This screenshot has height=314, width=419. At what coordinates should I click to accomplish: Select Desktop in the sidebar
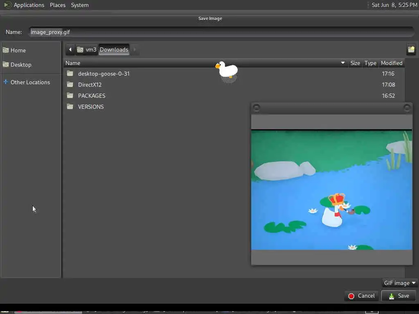click(x=30, y=65)
